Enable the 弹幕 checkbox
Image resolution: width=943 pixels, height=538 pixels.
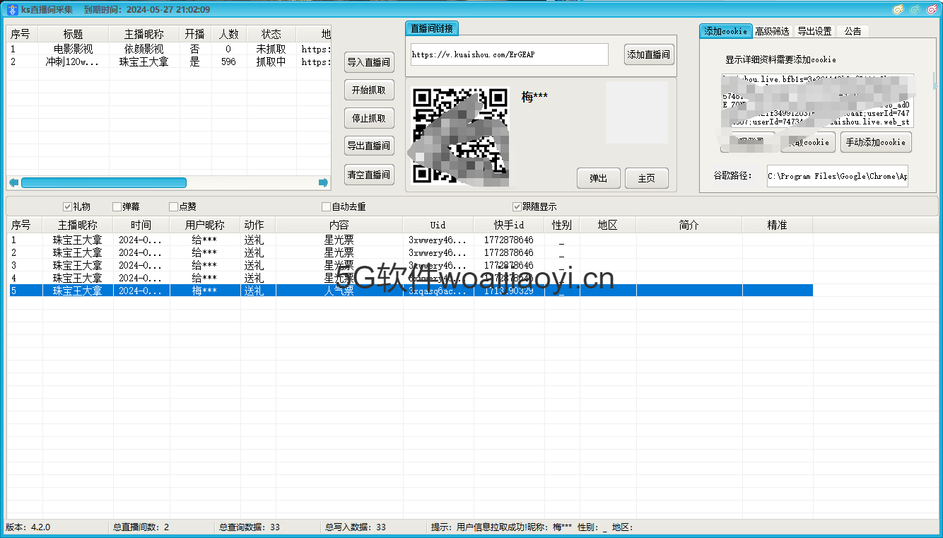point(117,206)
